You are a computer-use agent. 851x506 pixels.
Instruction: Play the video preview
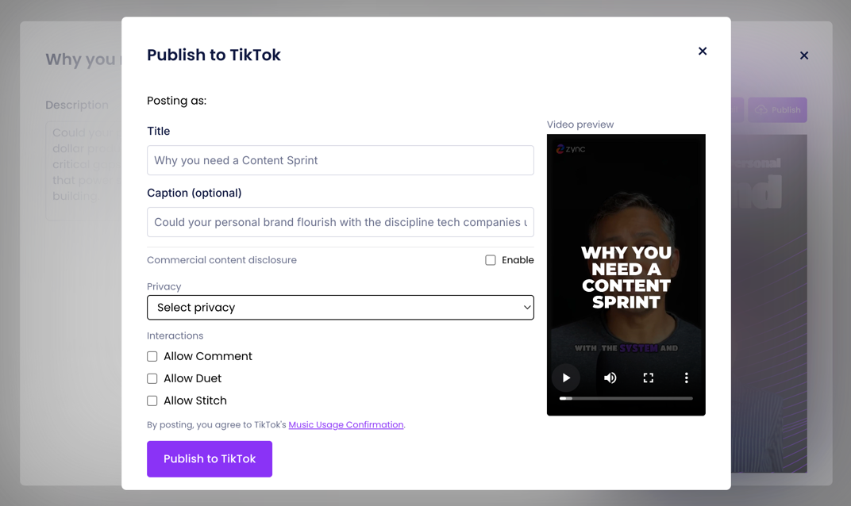point(566,378)
